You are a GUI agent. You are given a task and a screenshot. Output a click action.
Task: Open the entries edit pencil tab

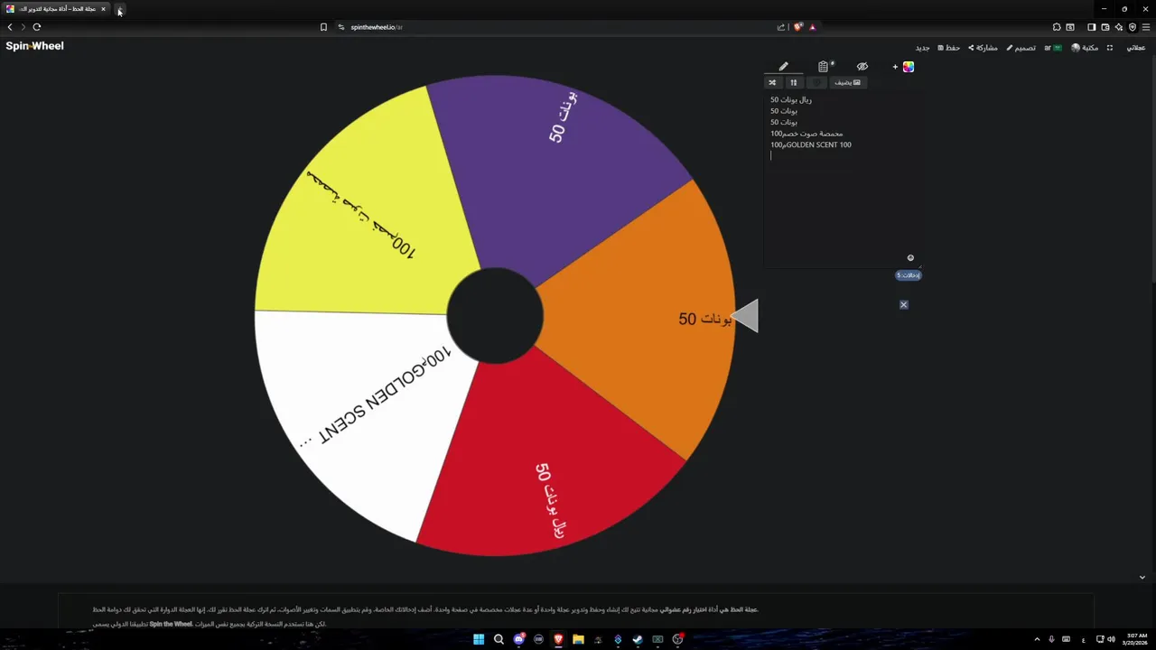tap(784, 66)
